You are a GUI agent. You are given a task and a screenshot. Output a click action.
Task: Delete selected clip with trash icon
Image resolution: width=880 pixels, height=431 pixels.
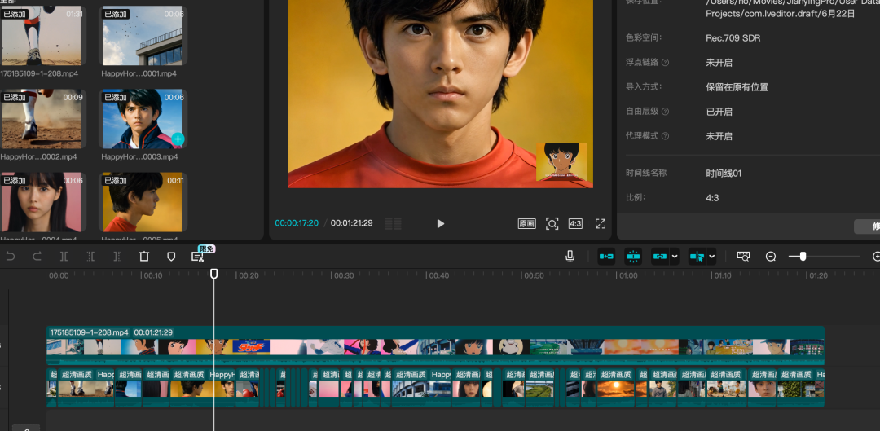point(144,257)
